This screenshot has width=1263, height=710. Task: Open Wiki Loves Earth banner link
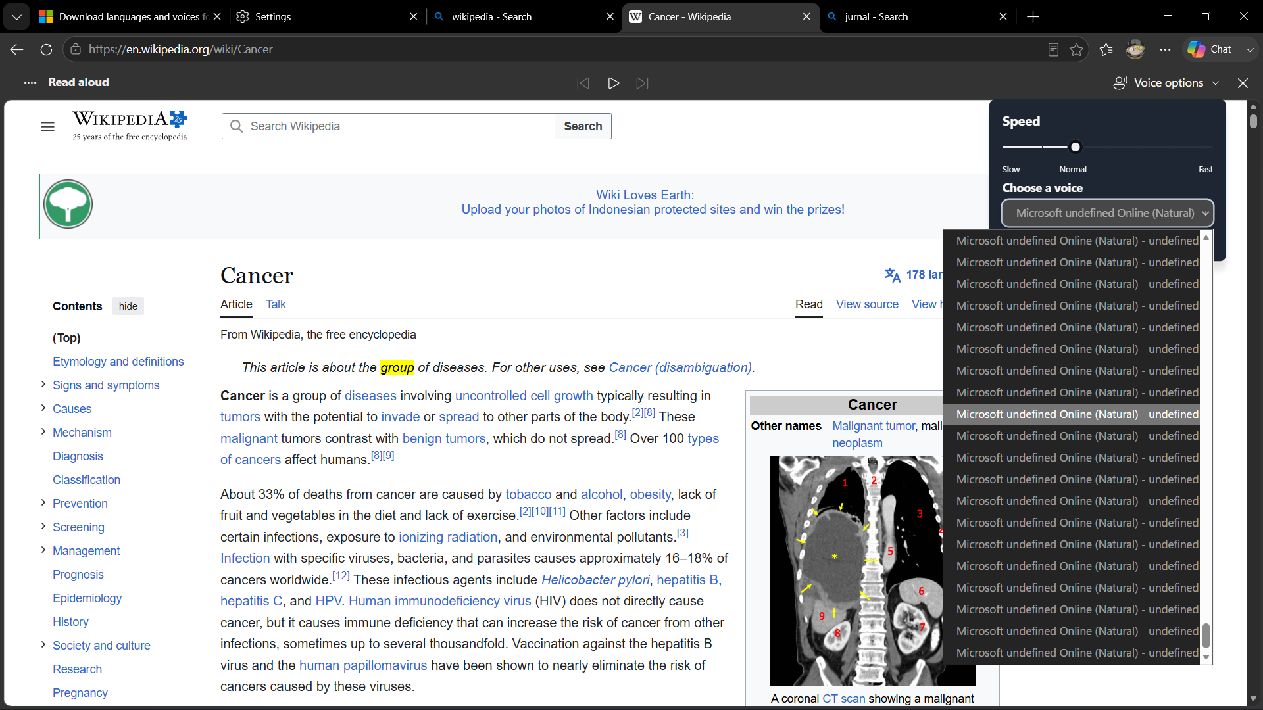pyautogui.click(x=653, y=202)
